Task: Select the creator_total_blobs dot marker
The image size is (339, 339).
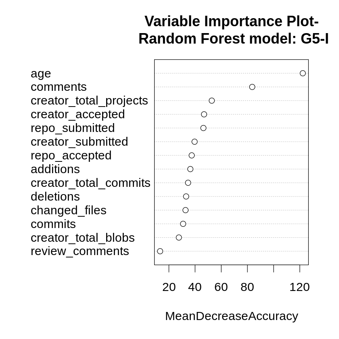Action: coord(179,237)
